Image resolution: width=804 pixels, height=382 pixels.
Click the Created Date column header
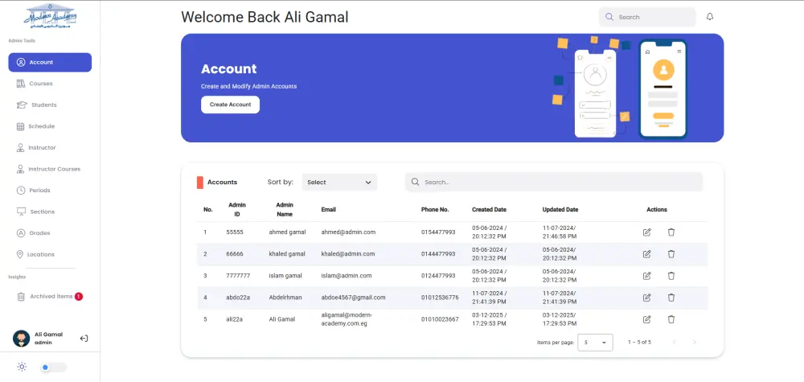489,210
